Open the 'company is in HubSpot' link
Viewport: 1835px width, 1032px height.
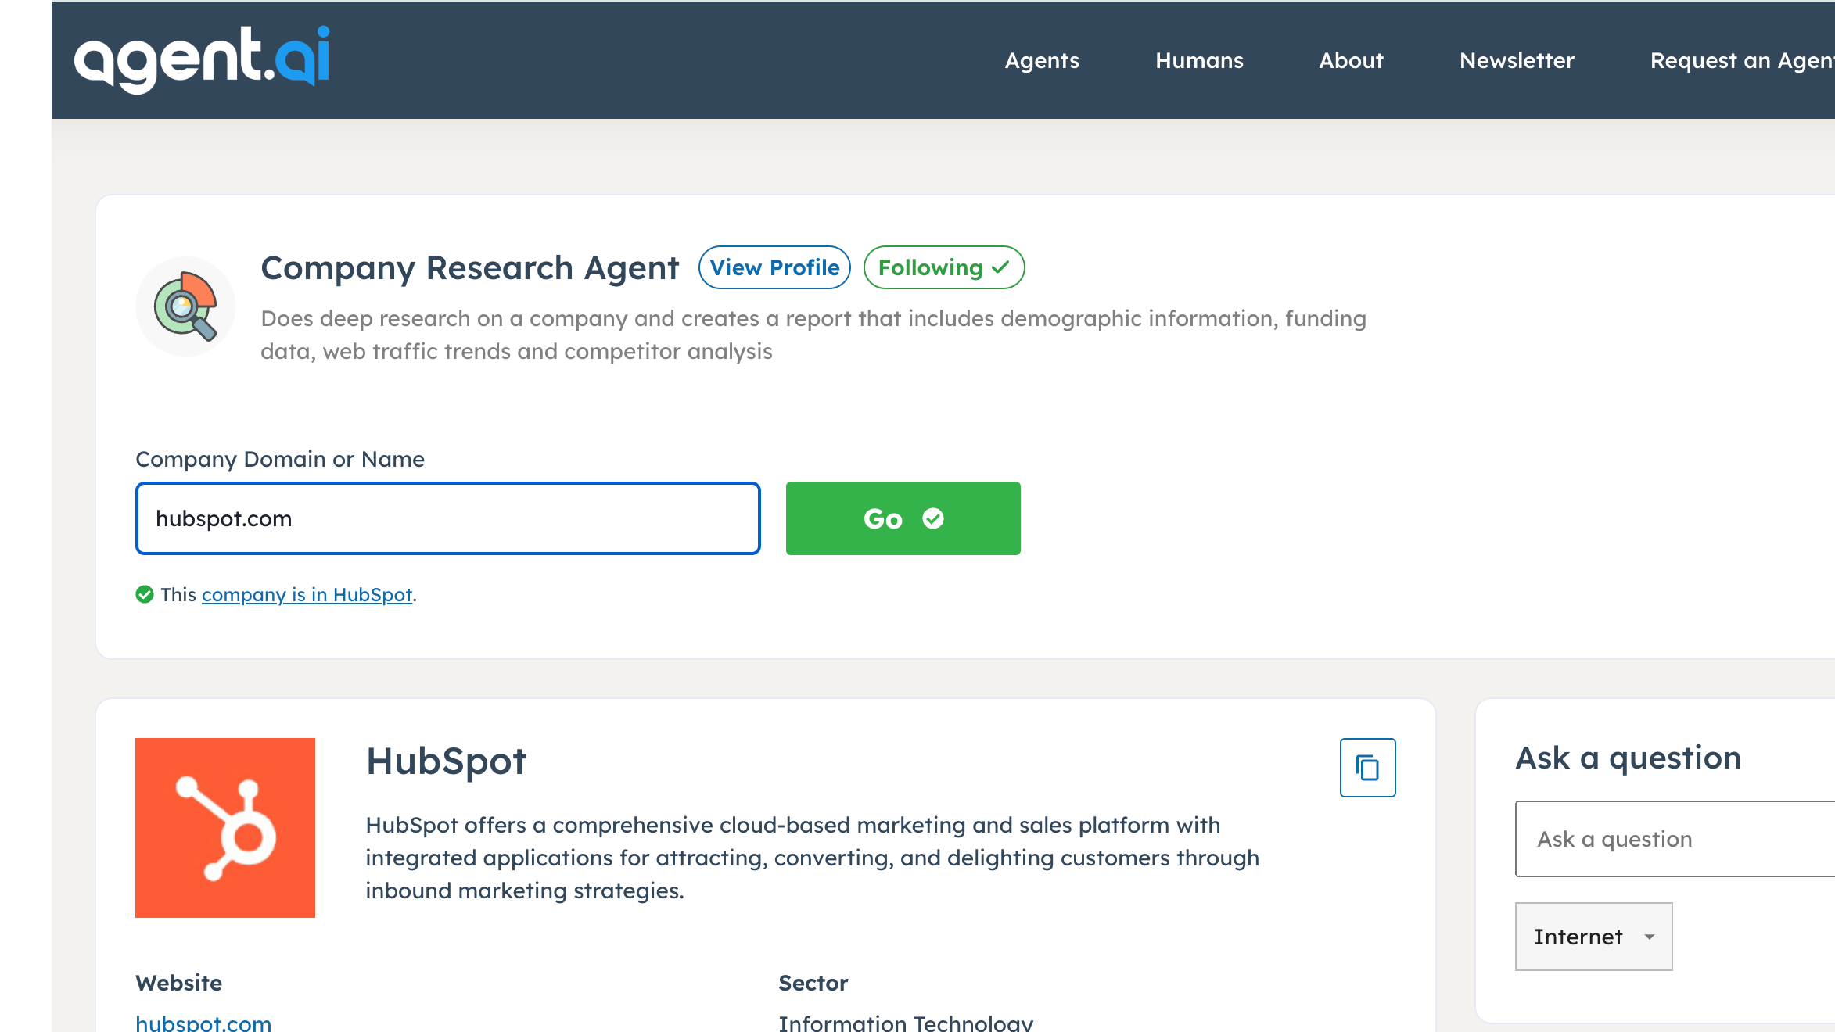[x=307, y=595]
